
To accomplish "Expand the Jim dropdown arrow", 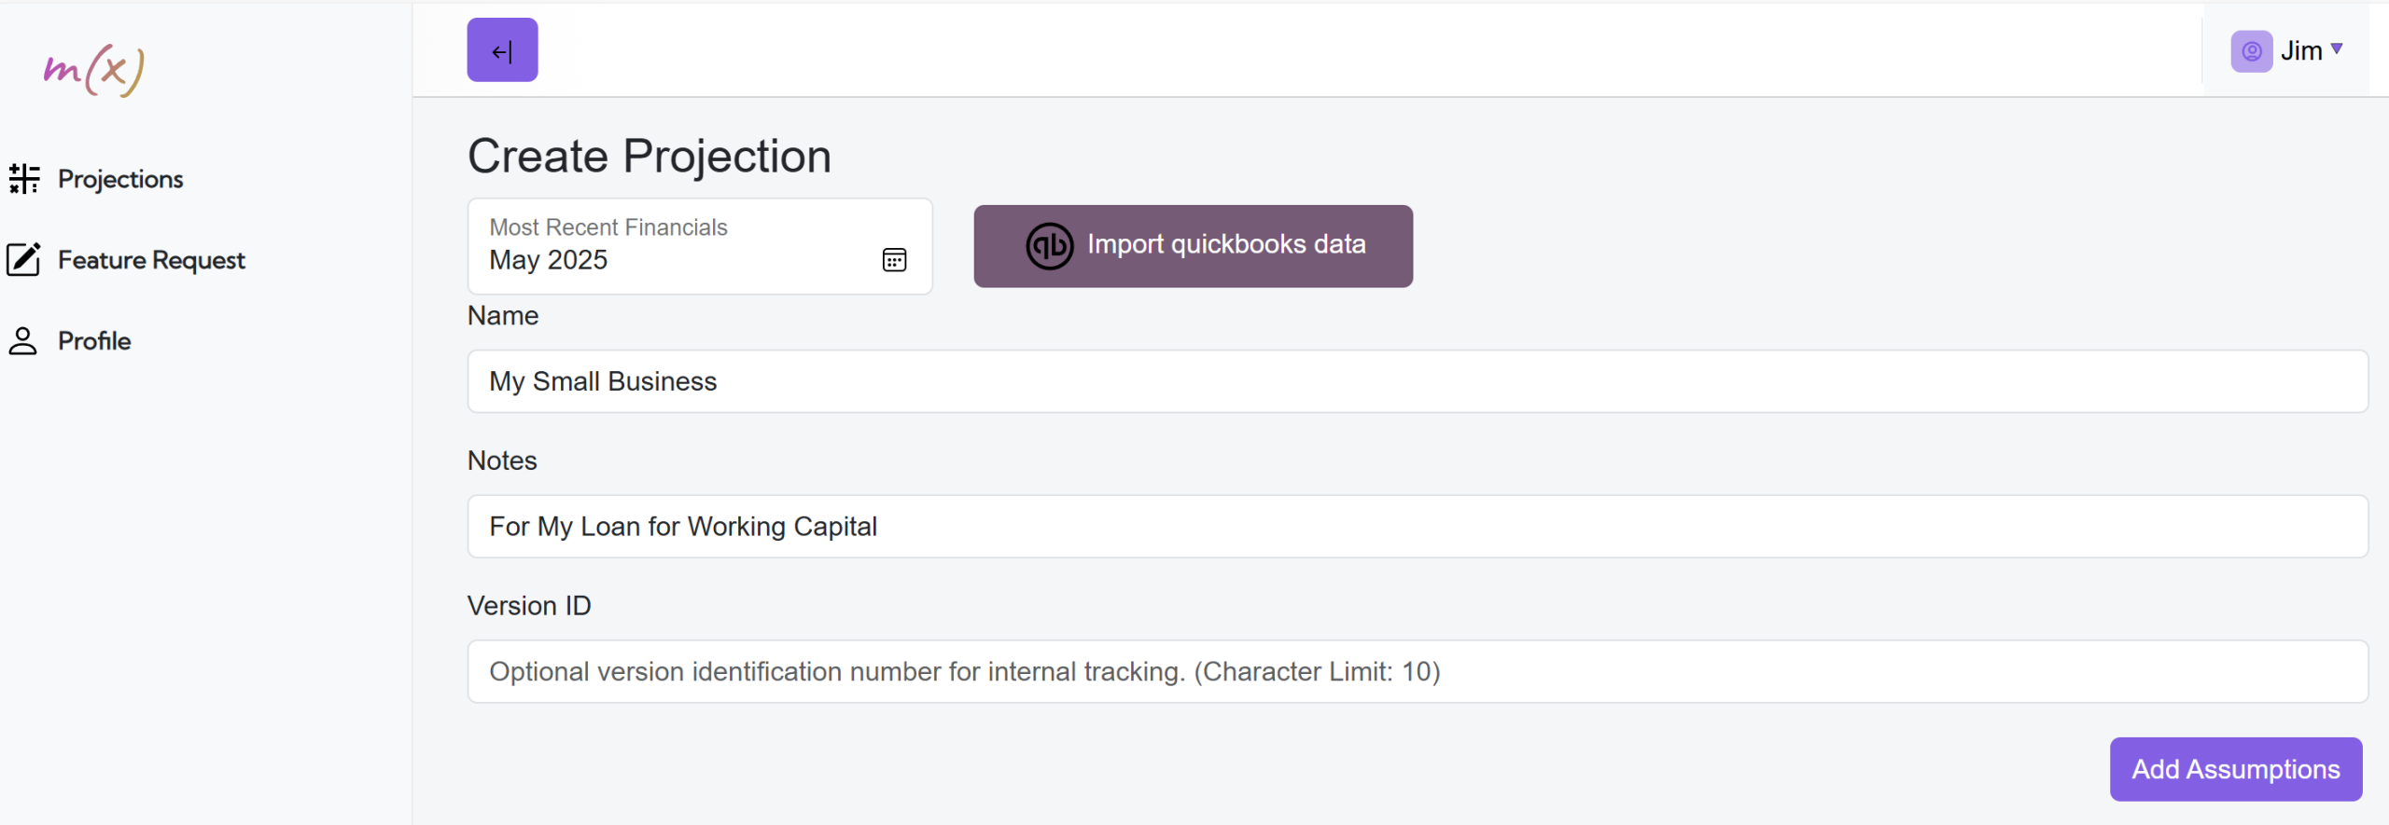I will click(2337, 48).
